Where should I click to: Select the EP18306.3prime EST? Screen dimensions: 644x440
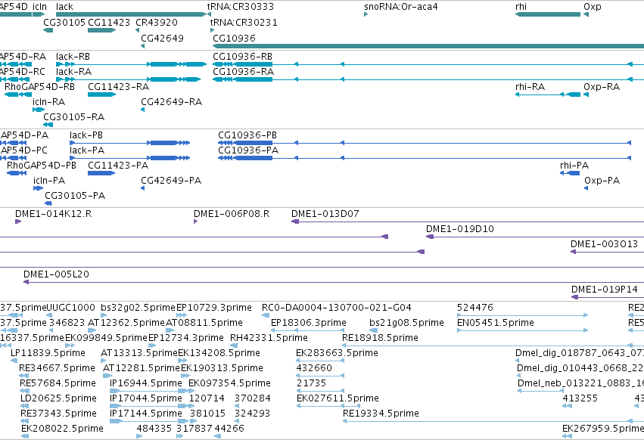[x=308, y=330]
